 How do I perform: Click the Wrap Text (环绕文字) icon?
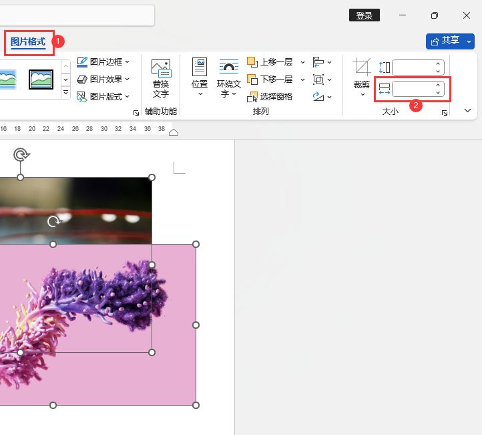(229, 67)
